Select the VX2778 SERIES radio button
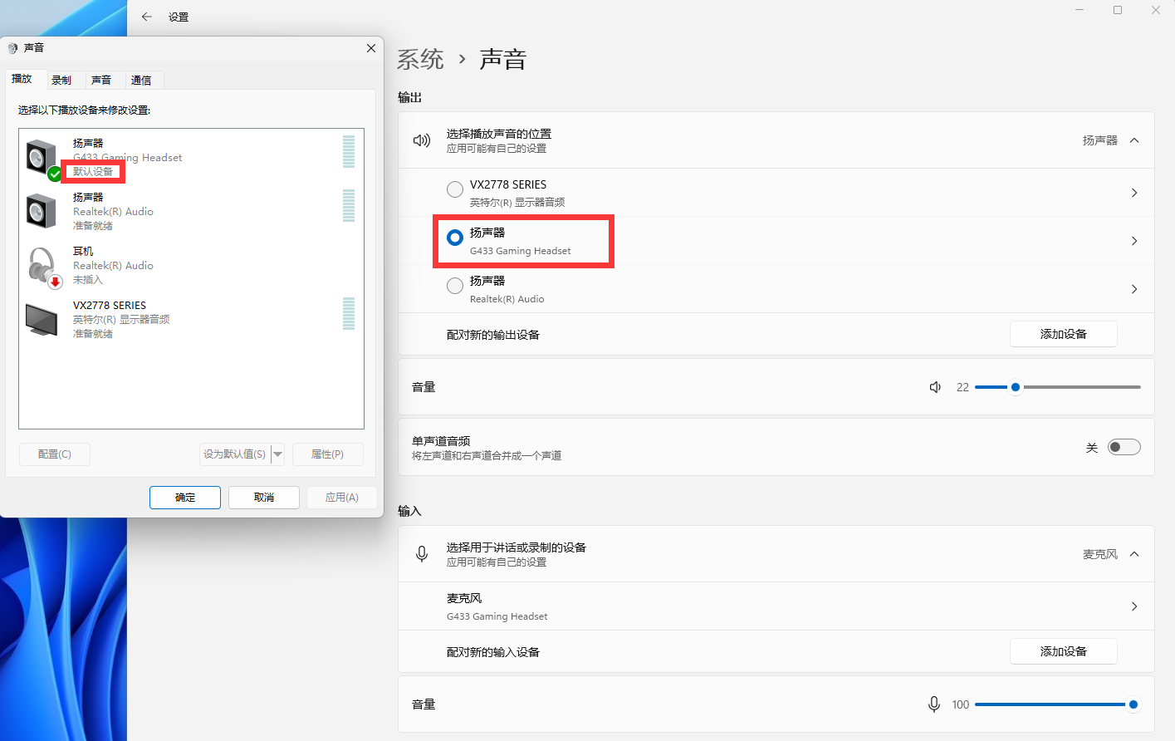Screen dimensions: 1175x741 (455, 189)
